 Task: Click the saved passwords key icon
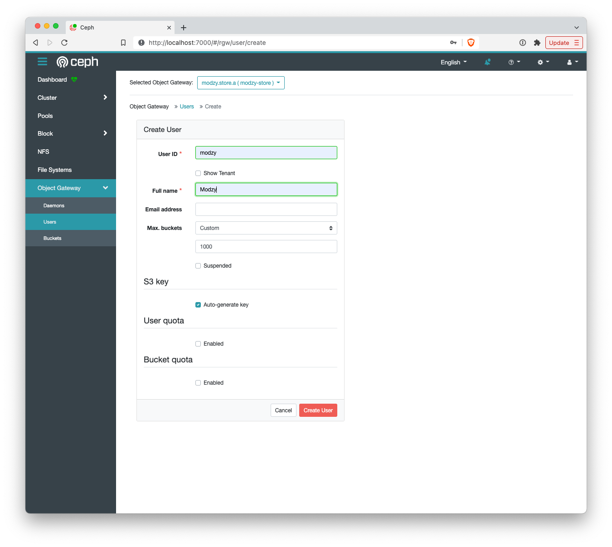coord(453,43)
